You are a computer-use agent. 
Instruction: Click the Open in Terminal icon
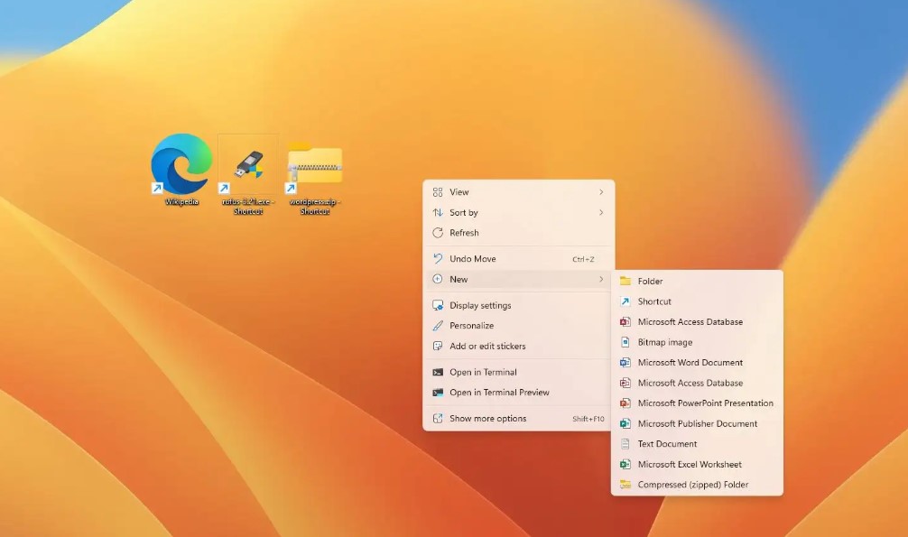coord(438,372)
